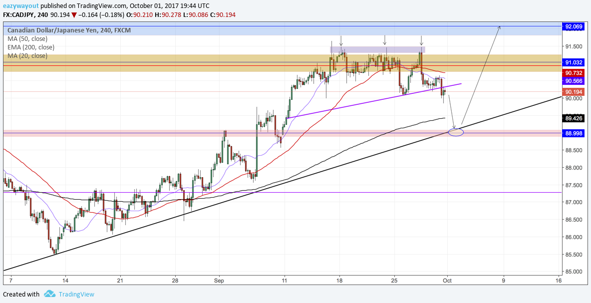Click the red 90.732 MA price label
Screen dimensions: 591x303
tap(573, 72)
